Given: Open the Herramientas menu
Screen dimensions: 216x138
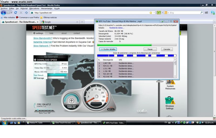Looking at the screenshot, I should tap(47, 8).
